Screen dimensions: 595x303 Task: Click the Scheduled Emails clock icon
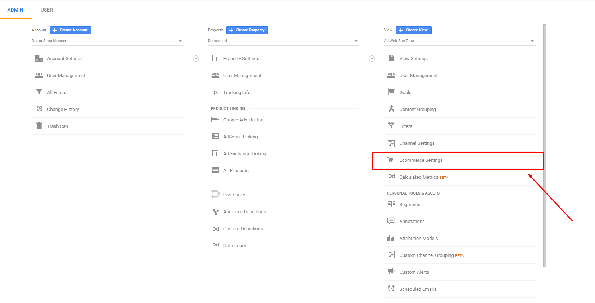pyautogui.click(x=391, y=288)
